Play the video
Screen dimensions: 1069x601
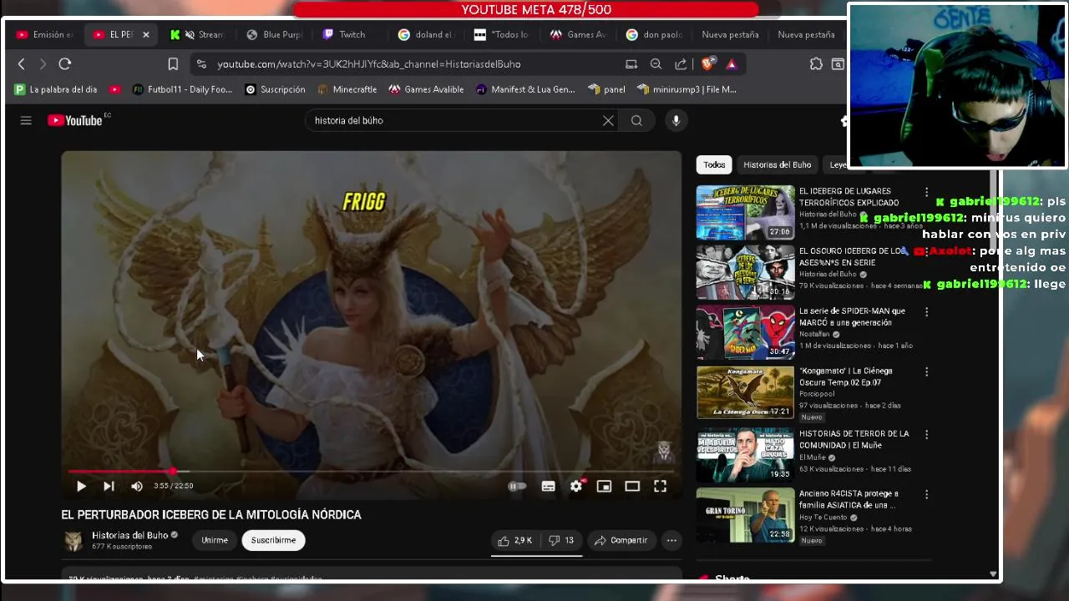point(81,486)
